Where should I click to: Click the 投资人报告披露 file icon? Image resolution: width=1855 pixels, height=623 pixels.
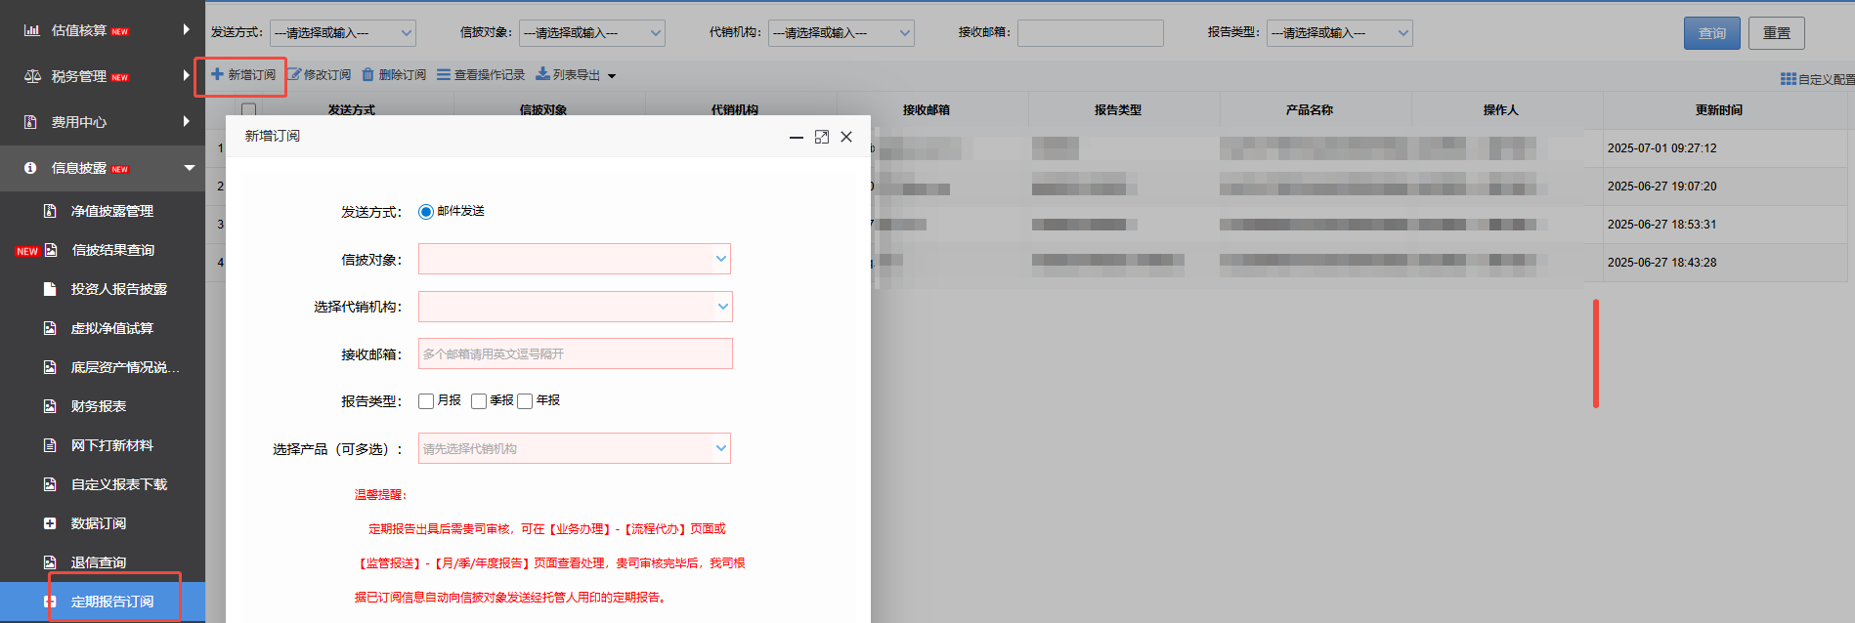click(x=50, y=289)
